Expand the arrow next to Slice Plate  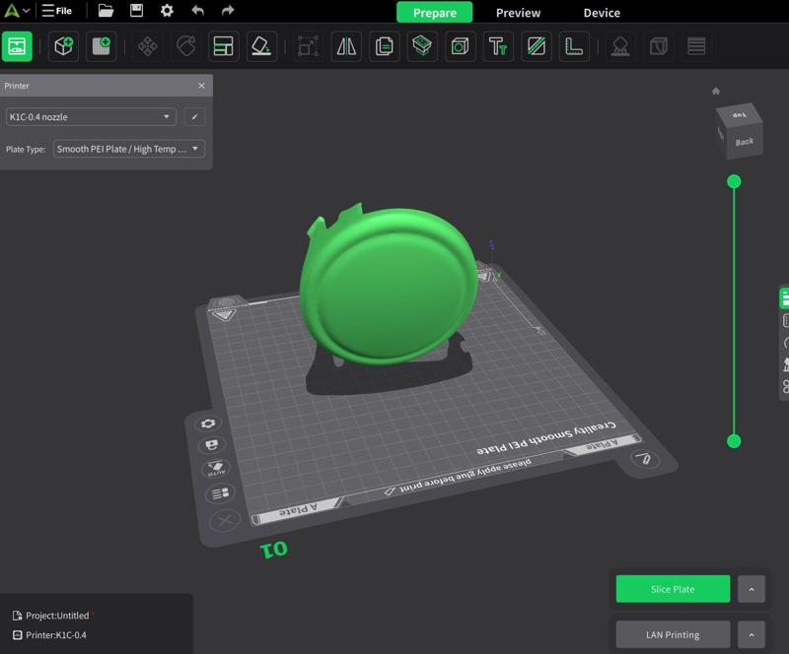pyautogui.click(x=751, y=589)
